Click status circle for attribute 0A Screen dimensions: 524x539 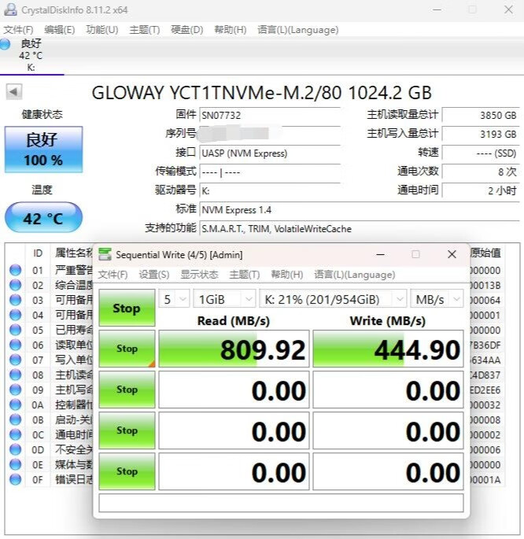point(15,404)
